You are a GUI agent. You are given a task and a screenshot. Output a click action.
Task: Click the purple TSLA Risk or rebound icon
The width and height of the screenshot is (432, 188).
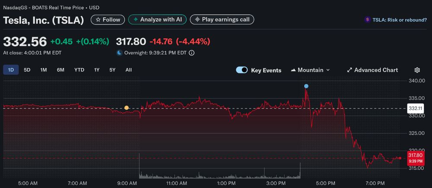[x=367, y=19]
